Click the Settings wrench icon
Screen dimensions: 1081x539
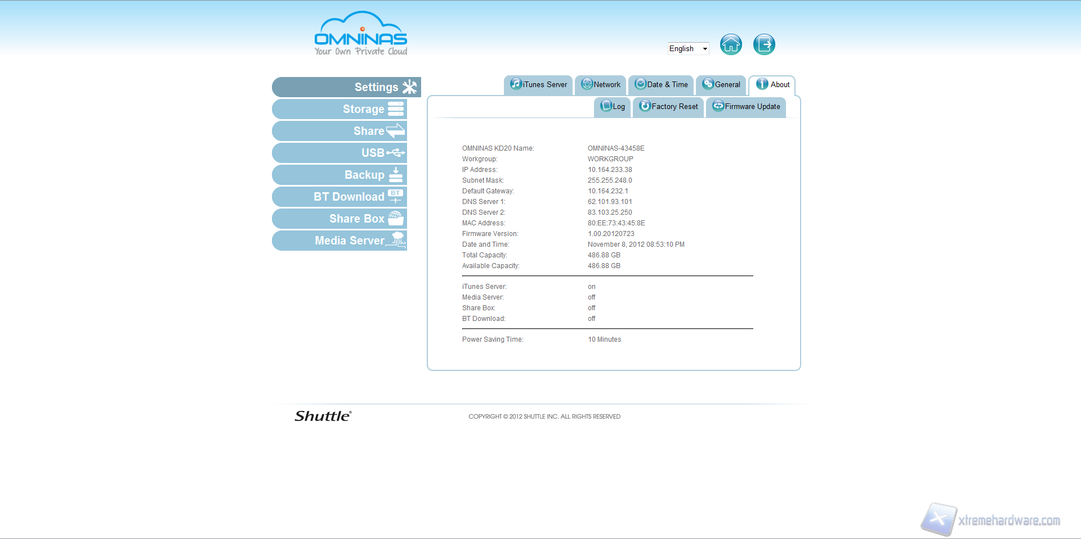[410, 87]
